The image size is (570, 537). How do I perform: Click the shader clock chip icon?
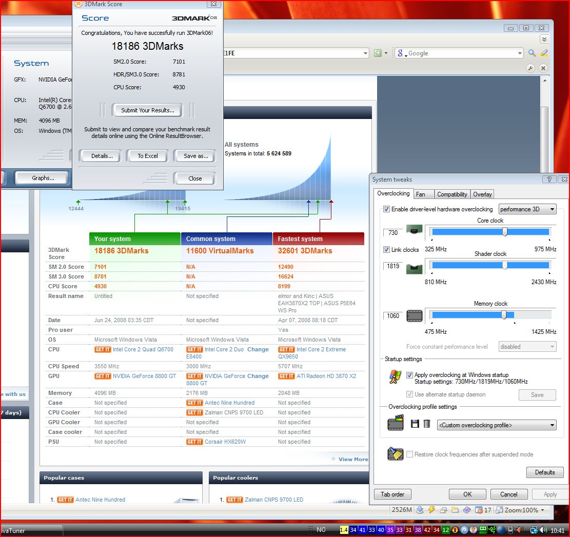[x=414, y=268]
